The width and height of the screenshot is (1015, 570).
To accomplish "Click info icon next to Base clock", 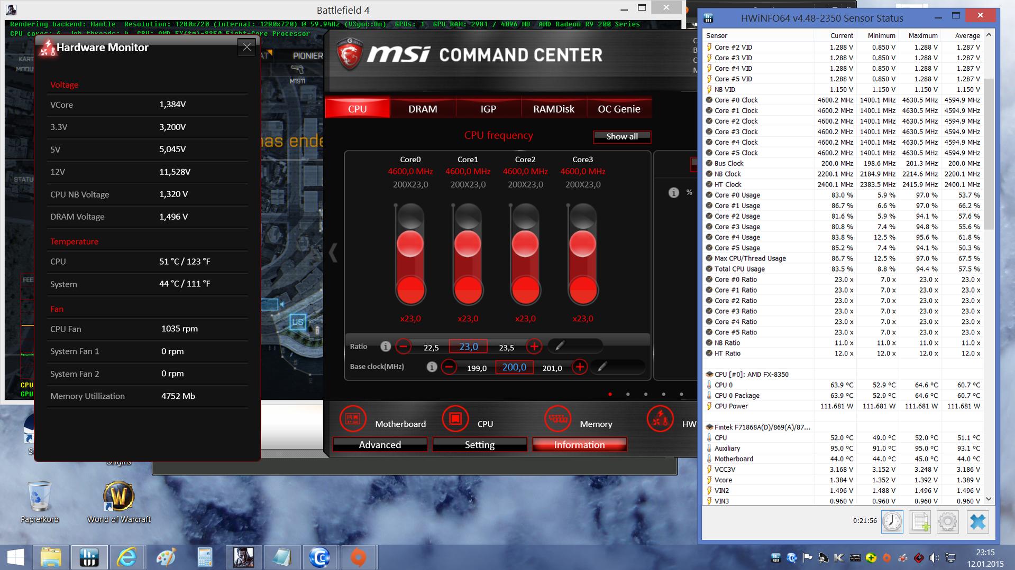I will [432, 367].
